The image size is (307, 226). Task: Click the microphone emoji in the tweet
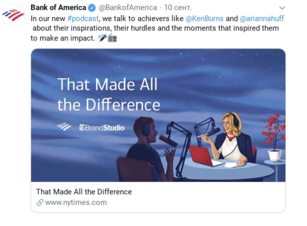click(x=102, y=38)
